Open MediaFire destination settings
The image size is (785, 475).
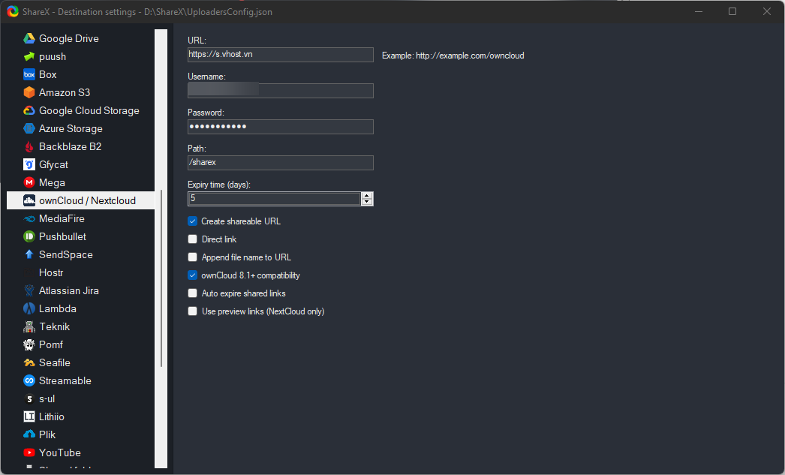tap(62, 218)
